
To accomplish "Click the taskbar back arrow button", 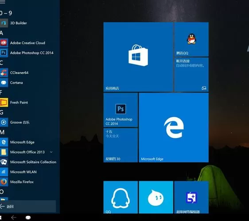I will click(x=14, y=217).
